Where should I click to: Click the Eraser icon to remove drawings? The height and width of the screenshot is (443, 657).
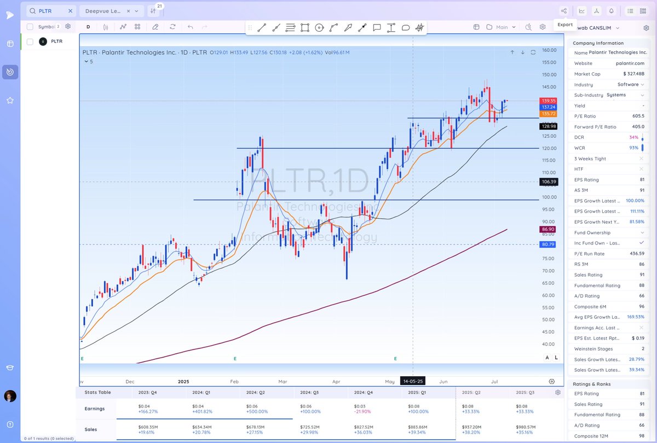point(155,27)
